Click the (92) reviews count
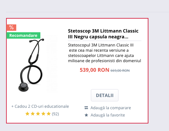The image size is (169, 131). point(55,114)
